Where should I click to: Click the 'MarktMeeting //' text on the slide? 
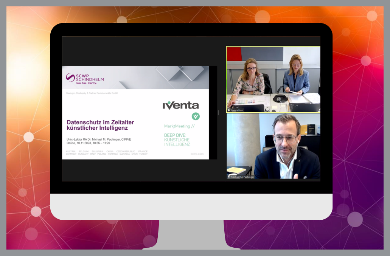(x=179, y=126)
